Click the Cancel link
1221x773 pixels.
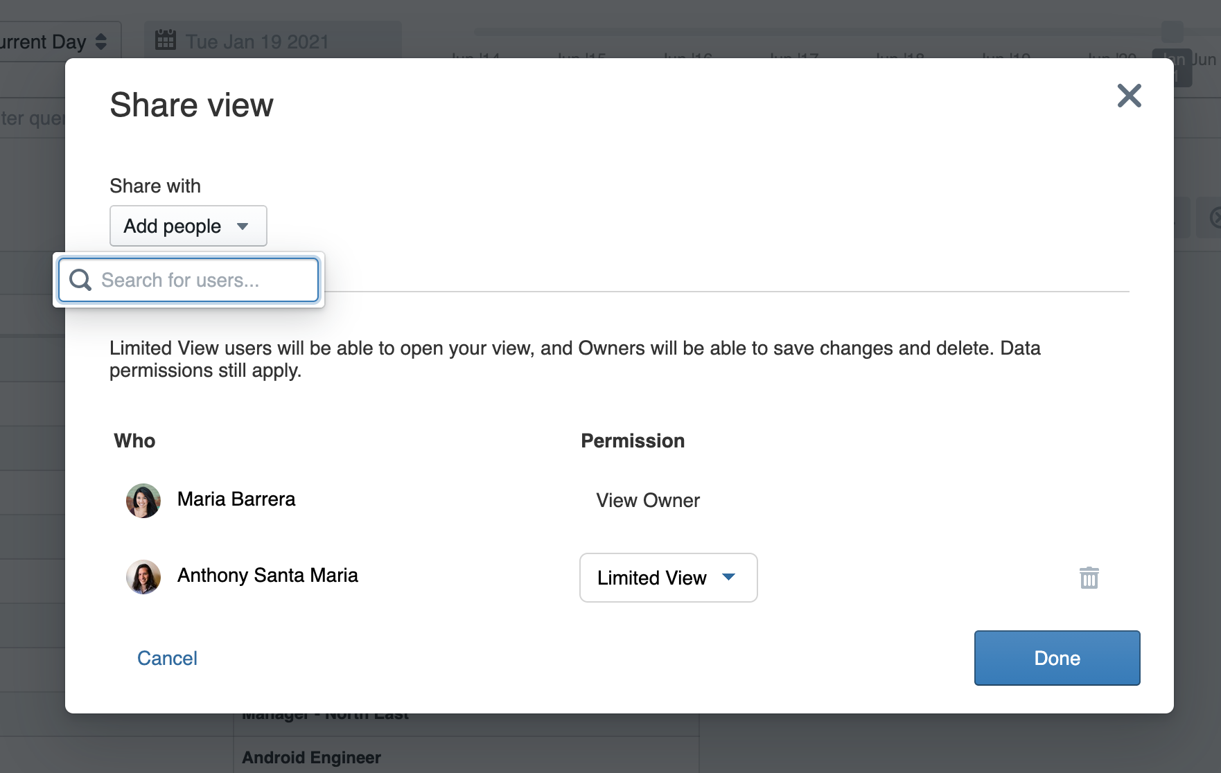pyautogui.click(x=167, y=658)
